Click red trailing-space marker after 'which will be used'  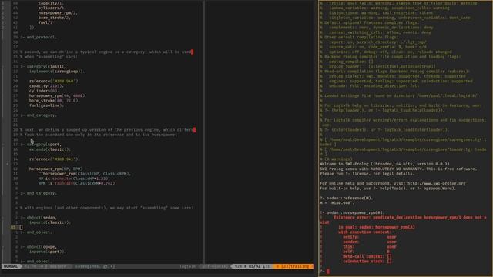coord(192,52)
